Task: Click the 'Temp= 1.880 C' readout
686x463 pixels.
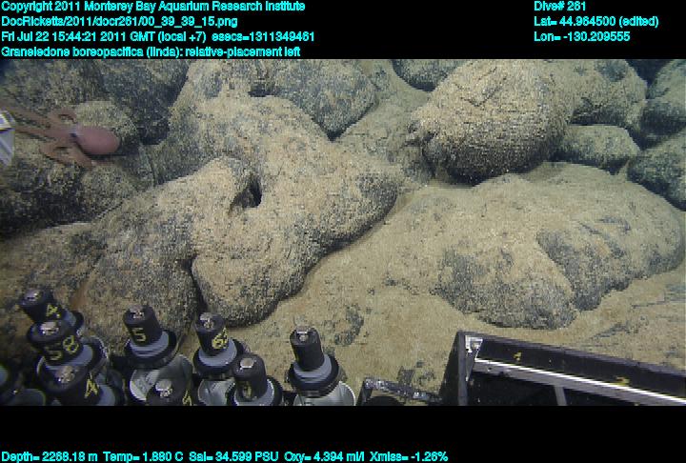Action: pos(143,457)
